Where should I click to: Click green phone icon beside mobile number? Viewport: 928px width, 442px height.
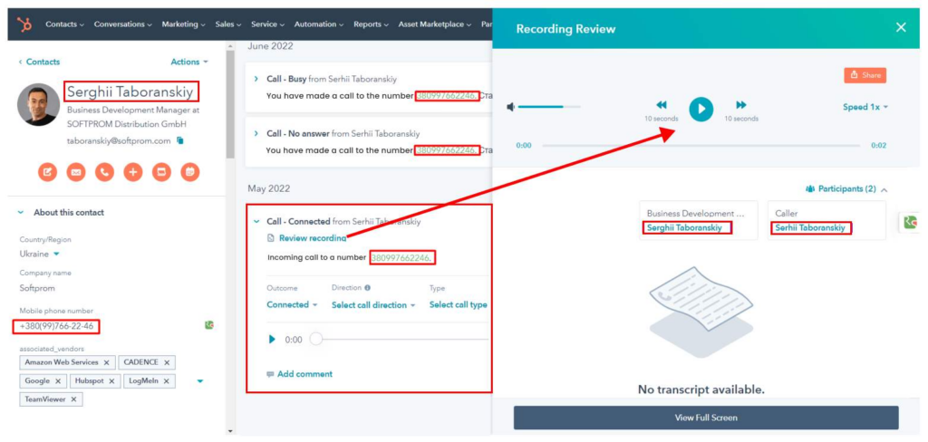click(209, 325)
